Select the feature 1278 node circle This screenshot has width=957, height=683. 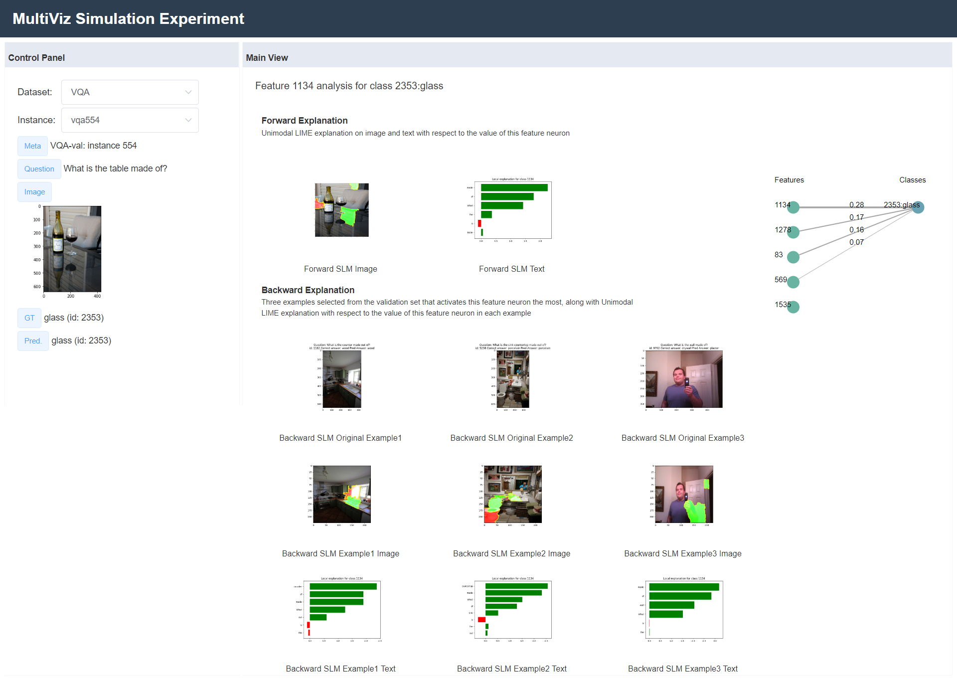click(793, 232)
